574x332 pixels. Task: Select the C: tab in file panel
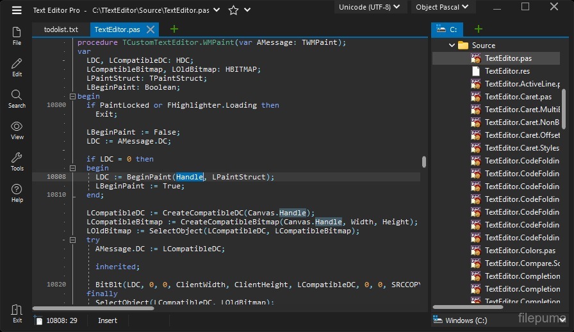click(x=447, y=29)
